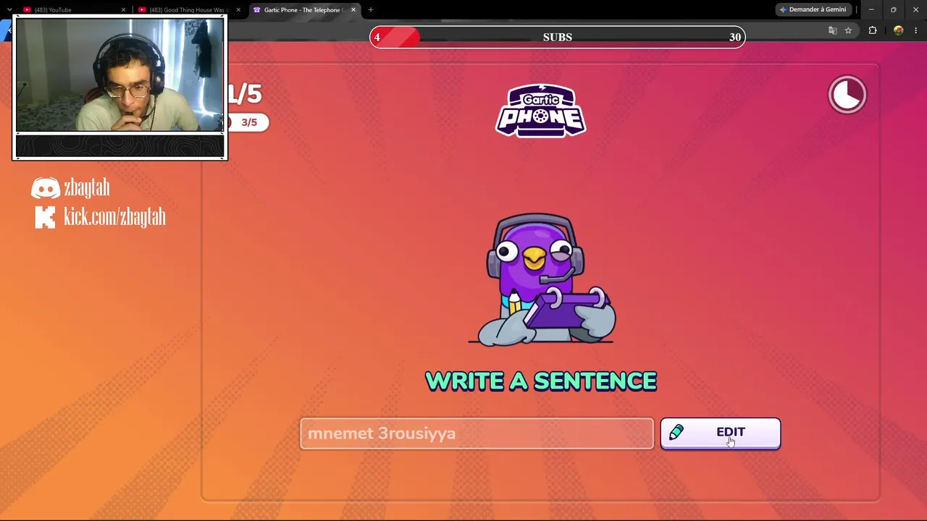This screenshot has height=521, width=927.
Task: Open a new browser tab
Action: click(371, 10)
